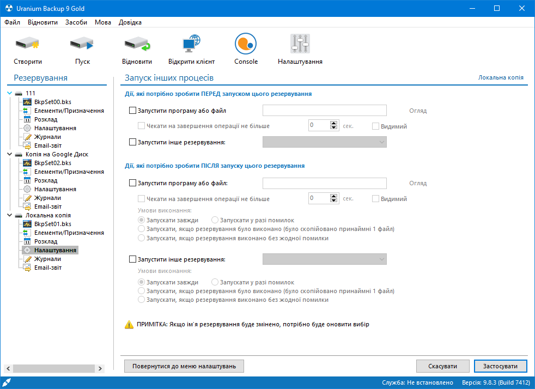Decrease seconds in the ПЕРЕД wait spinner
The image size is (535, 389).
click(x=333, y=127)
